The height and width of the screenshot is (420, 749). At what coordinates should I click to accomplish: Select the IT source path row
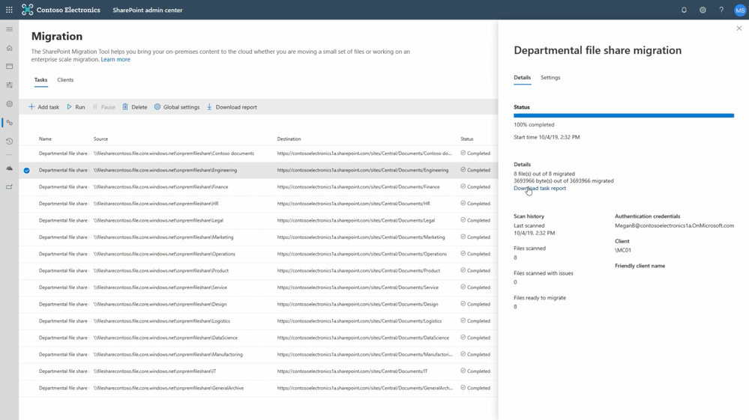tap(155, 371)
